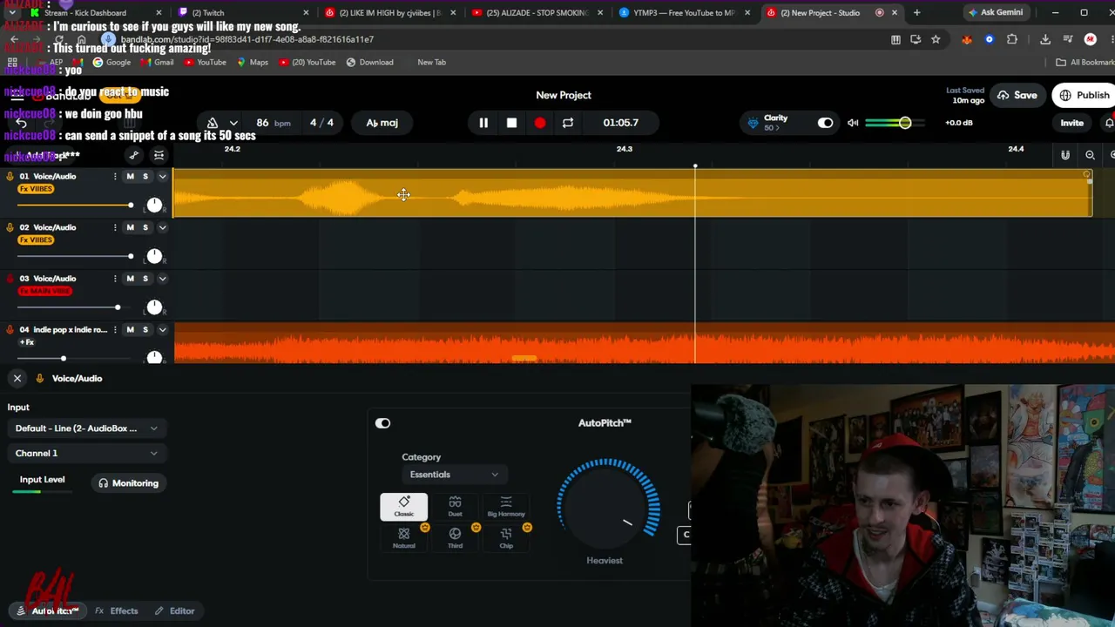Expand track 03 options chevron
Image resolution: width=1115 pixels, height=627 pixels.
162,279
